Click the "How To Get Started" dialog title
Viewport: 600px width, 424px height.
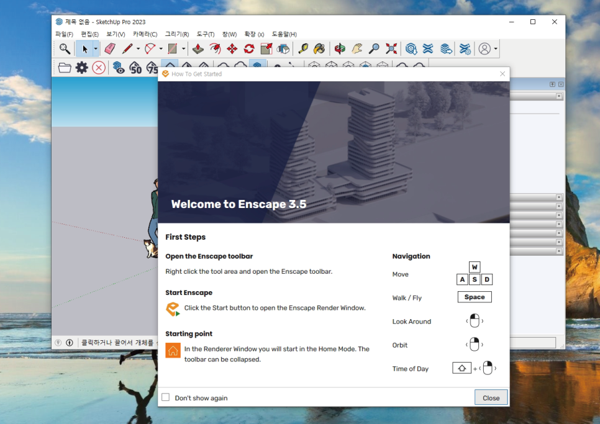pyautogui.click(x=197, y=74)
